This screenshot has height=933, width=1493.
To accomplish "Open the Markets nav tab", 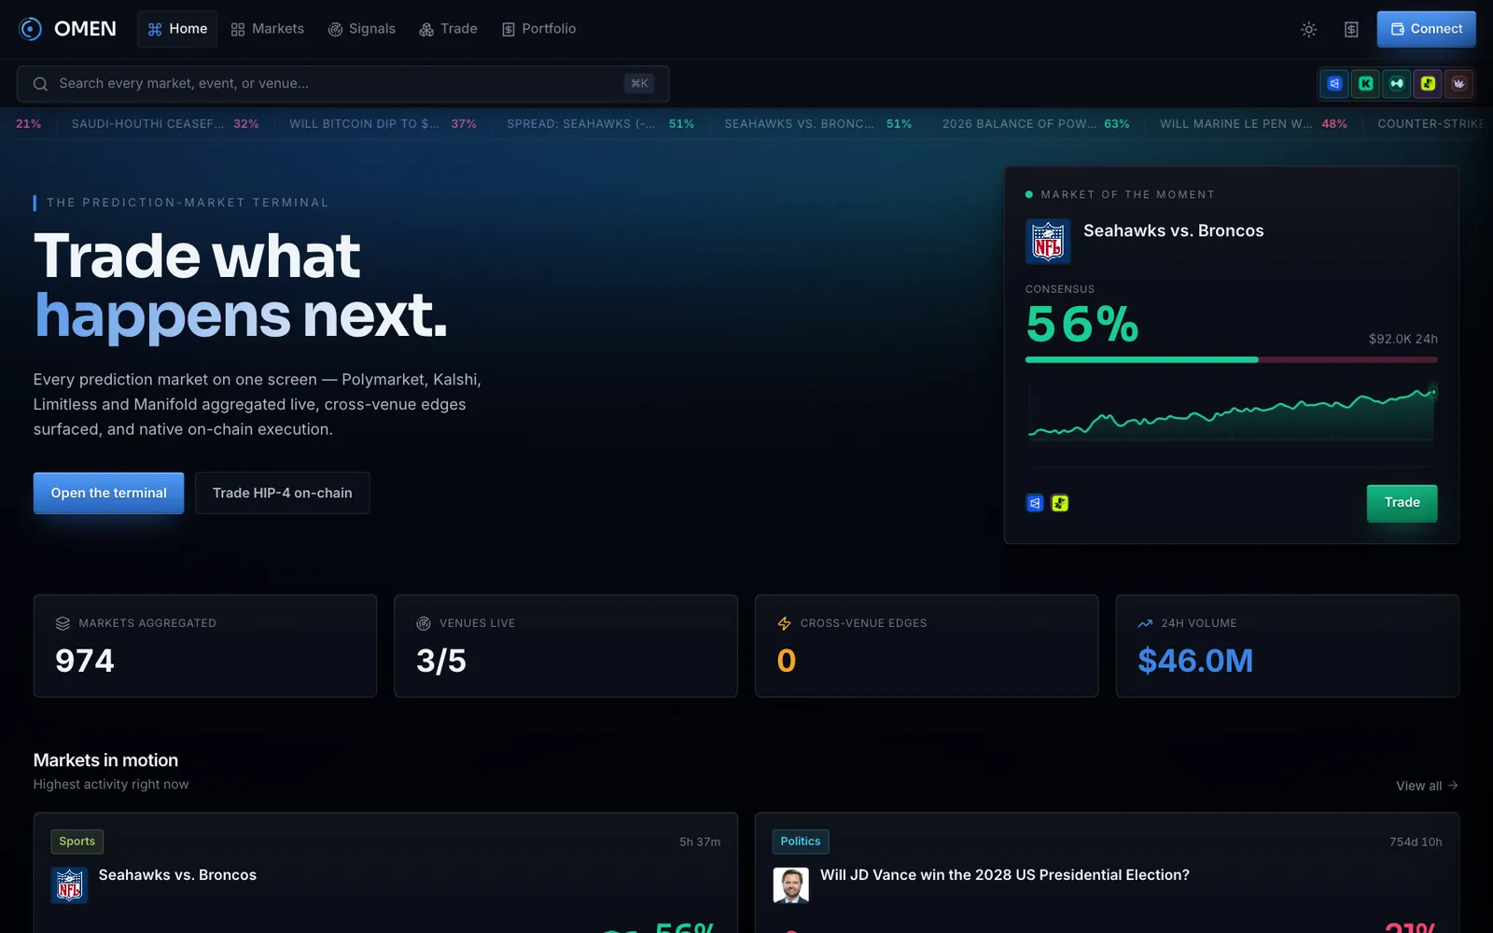I will tap(268, 29).
